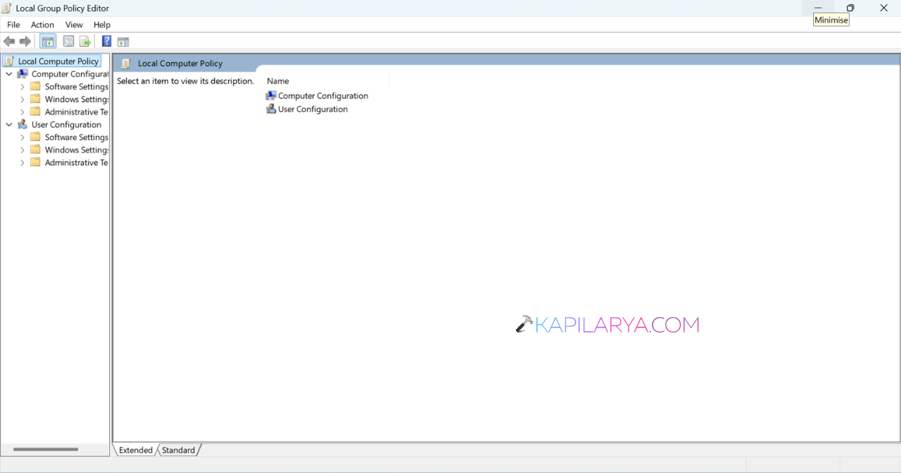Image resolution: width=901 pixels, height=473 pixels.
Task: Click the Forward arrow toolbar icon
Action: (25, 41)
